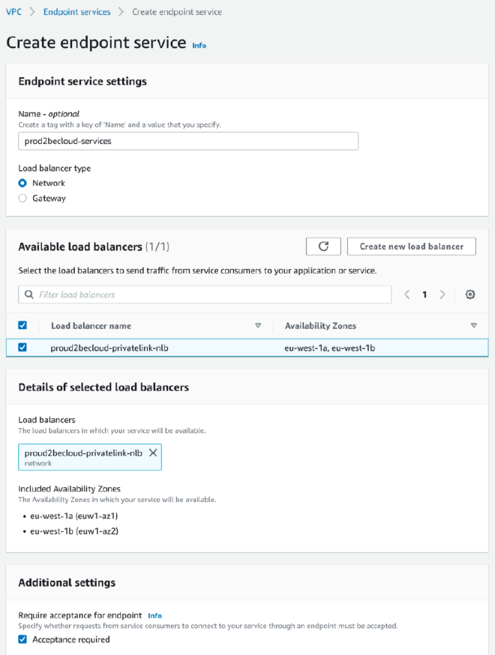Navigate to the VPC breadcrumb link

tap(13, 11)
